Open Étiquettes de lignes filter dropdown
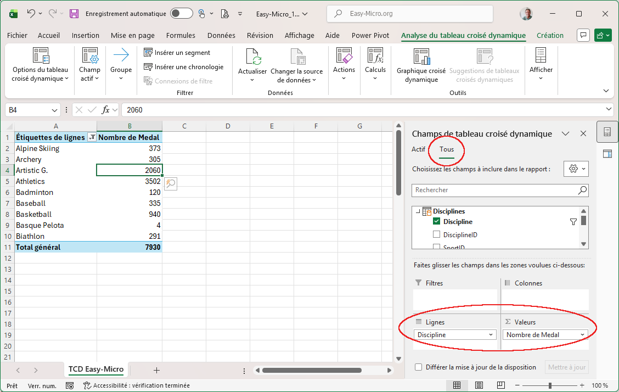Viewport: 619px width, 392px height. tap(92, 138)
